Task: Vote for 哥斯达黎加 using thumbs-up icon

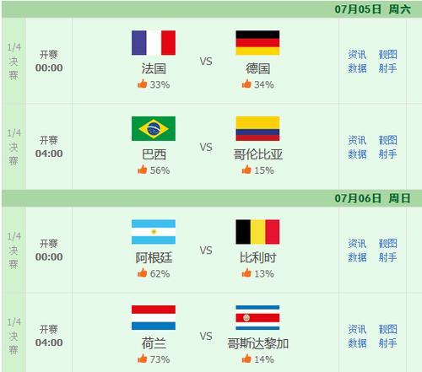Action: click(x=246, y=359)
